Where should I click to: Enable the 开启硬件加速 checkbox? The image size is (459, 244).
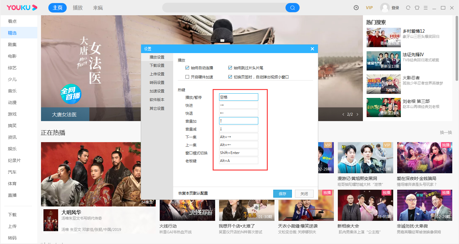[187, 77]
